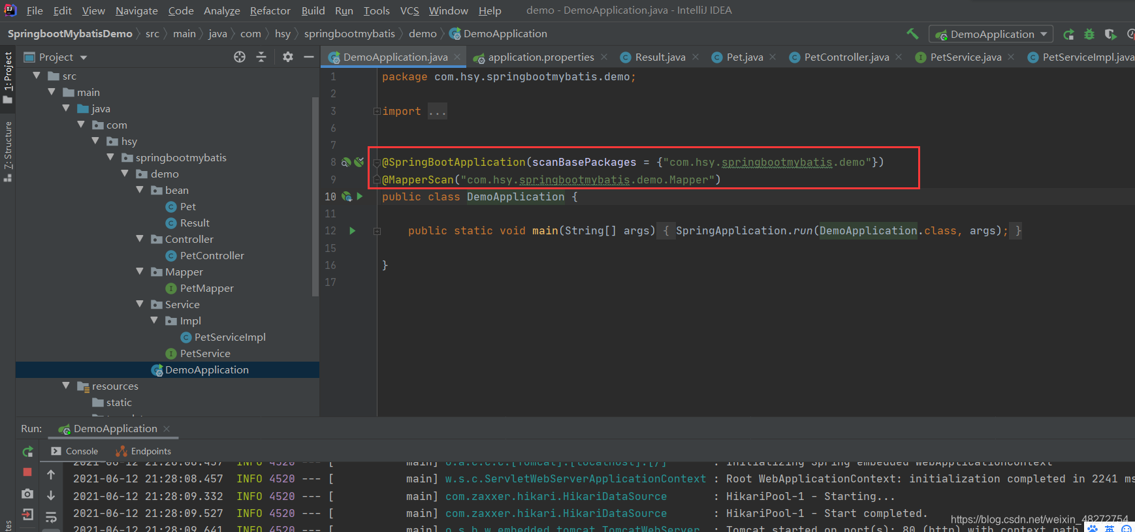Collapse the bean package in tree
1135x532 pixels.
tap(140, 190)
